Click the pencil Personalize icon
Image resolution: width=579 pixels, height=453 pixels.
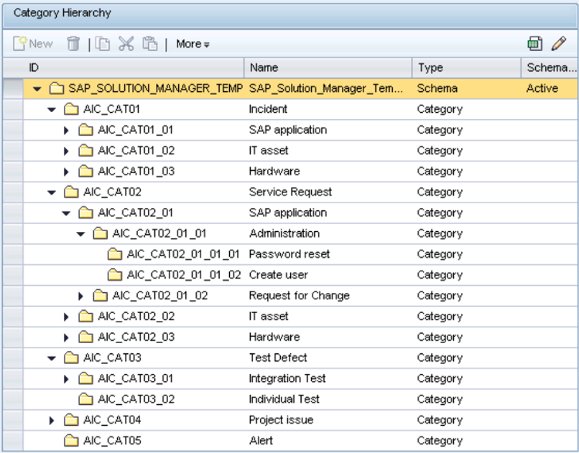tap(559, 44)
